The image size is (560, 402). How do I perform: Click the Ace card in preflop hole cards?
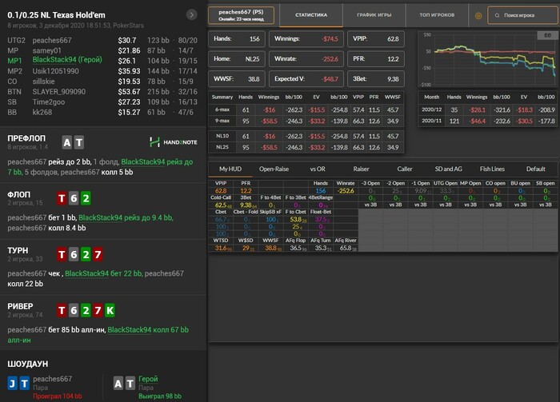pos(66,143)
